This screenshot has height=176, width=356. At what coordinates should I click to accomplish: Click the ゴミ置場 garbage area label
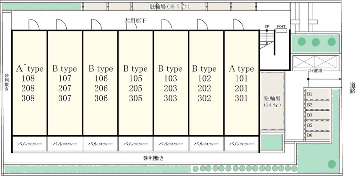tap(315, 71)
